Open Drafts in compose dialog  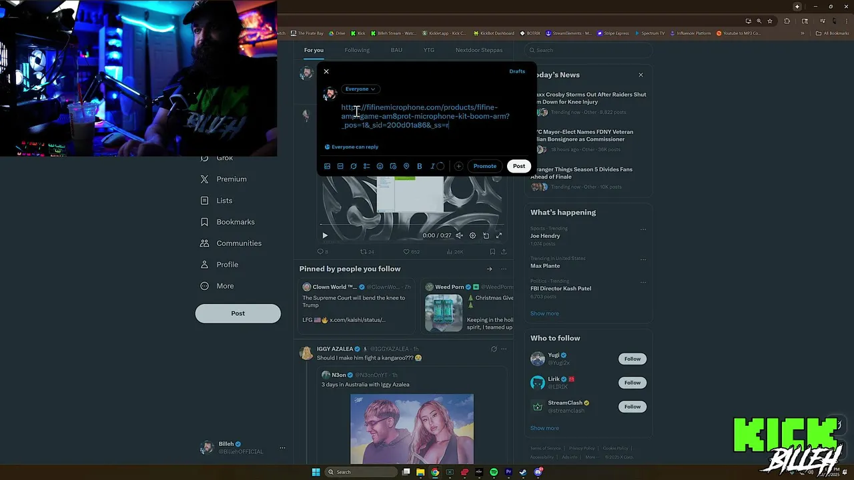(517, 71)
